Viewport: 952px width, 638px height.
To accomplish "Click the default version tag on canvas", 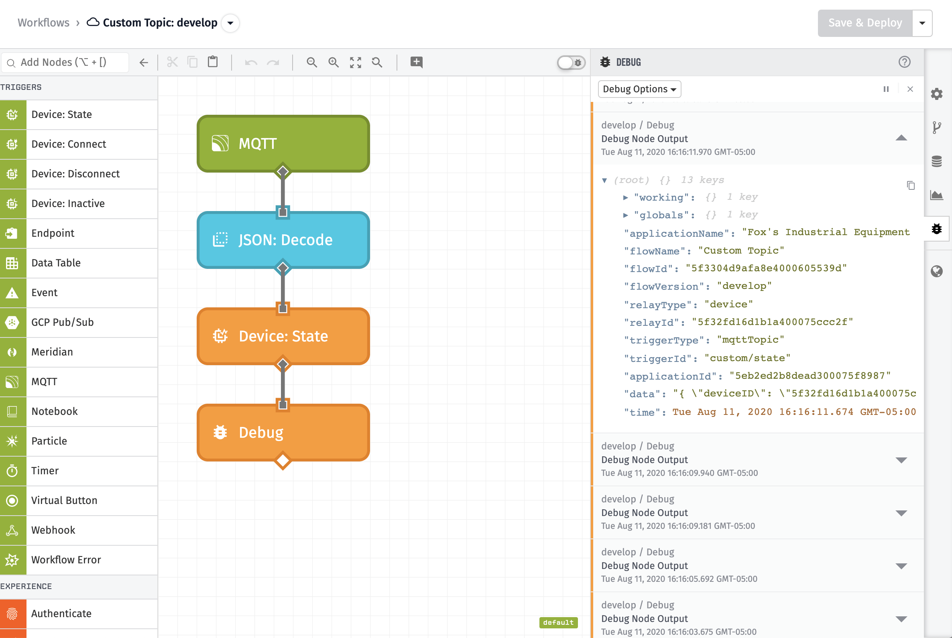I will point(558,622).
